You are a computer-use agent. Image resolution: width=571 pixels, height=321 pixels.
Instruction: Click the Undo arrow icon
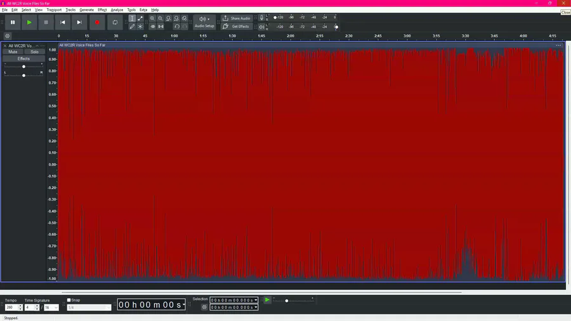pos(176,26)
